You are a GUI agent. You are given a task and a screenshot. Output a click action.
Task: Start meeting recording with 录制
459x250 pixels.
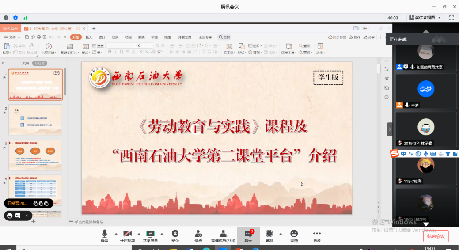click(269, 236)
